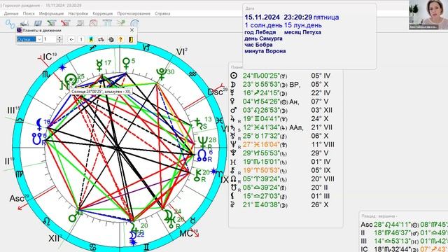Image resolution: width=448 pixels, height=252 pixels.
Task: Click the MC label on the chart
Action: coord(186,234)
